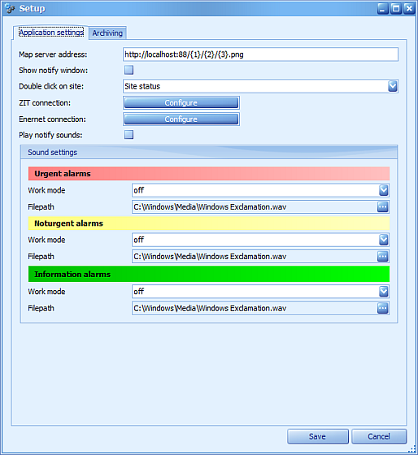Toggle the Play notify sounds checkbox

pos(128,135)
